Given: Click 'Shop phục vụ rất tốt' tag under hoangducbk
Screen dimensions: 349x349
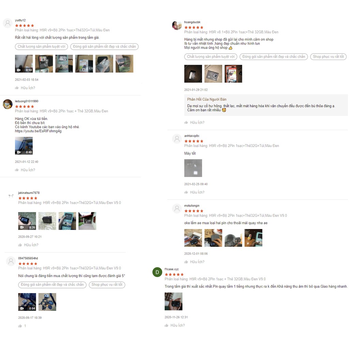Looking at the screenshot, I should 328,57.
